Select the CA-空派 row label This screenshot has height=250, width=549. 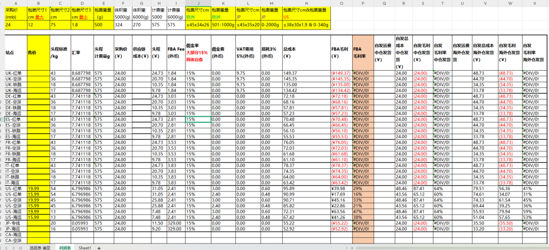pos(16,240)
